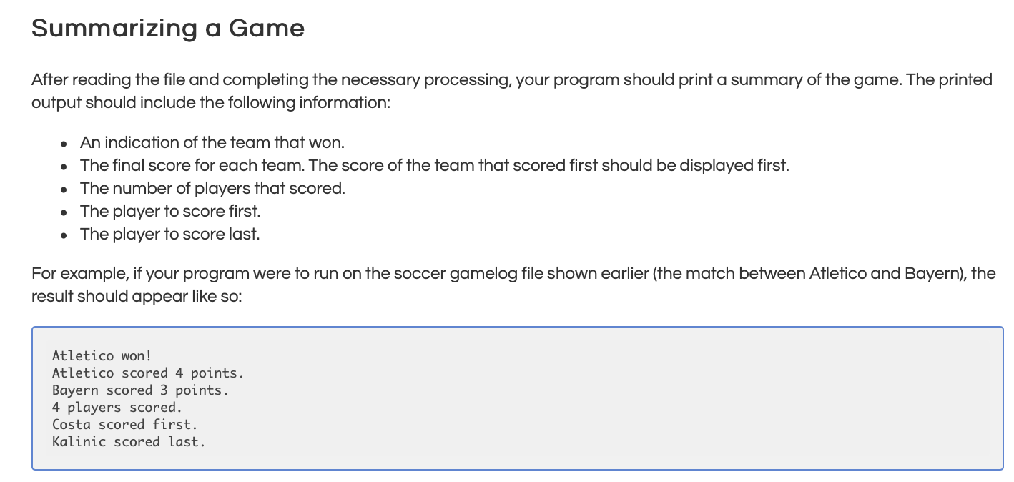Click the line 'Costa scored first.'

125,424
